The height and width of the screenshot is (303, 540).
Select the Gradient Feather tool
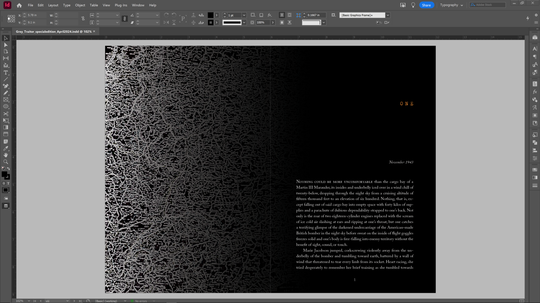[x=6, y=134]
